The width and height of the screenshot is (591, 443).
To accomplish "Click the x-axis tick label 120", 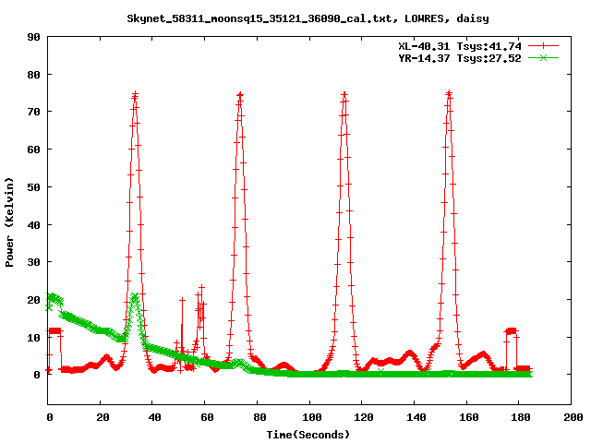I will pos(364,417).
